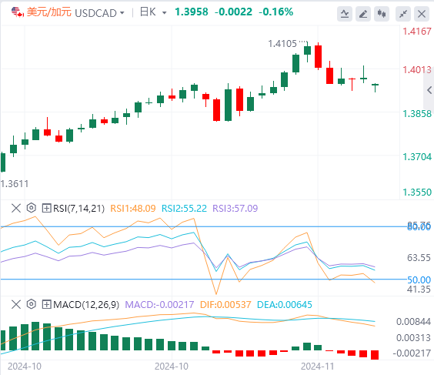The height and width of the screenshot is (375, 434).
Task: Click the -0.00217 MACD axis label
Action: tap(412, 353)
